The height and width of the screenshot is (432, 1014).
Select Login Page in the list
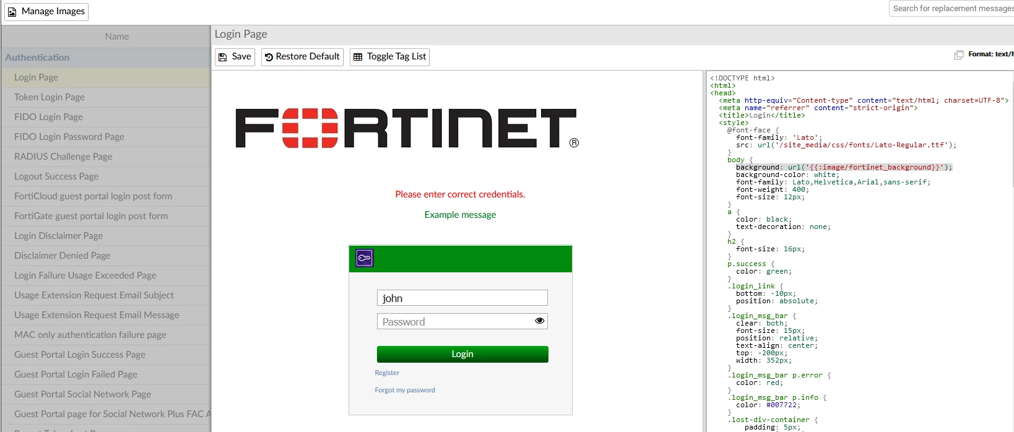click(x=106, y=77)
